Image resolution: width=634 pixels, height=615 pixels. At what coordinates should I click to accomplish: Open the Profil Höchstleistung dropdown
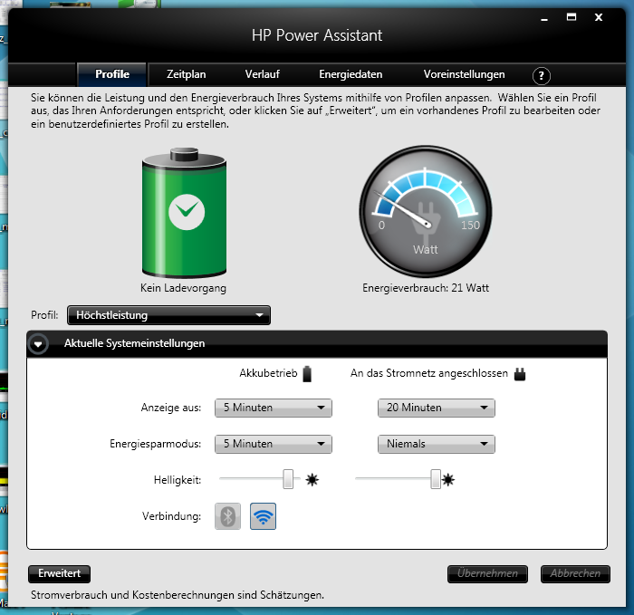pos(168,315)
